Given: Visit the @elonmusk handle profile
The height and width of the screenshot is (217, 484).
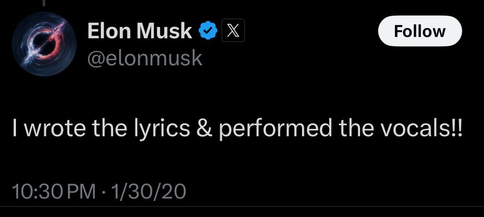Looking at the screenshot, I should pos(145,58).
